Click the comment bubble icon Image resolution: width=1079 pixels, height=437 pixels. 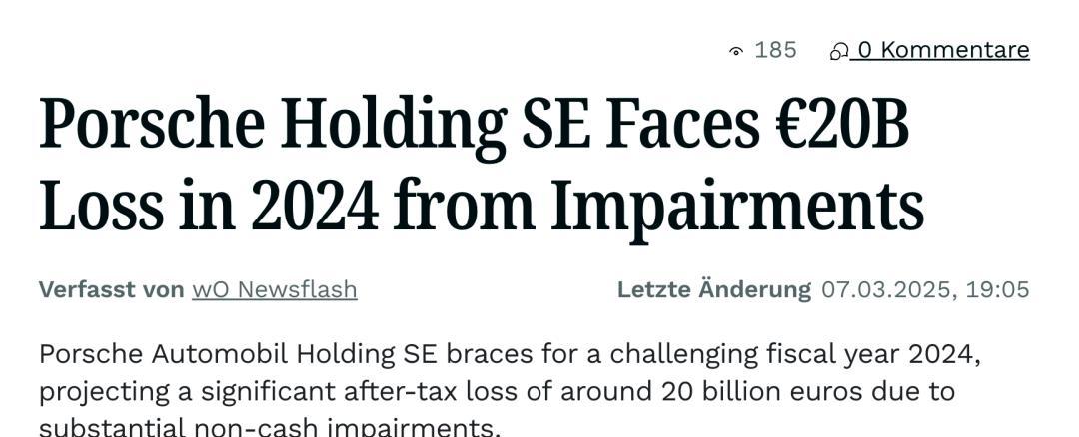839,52
